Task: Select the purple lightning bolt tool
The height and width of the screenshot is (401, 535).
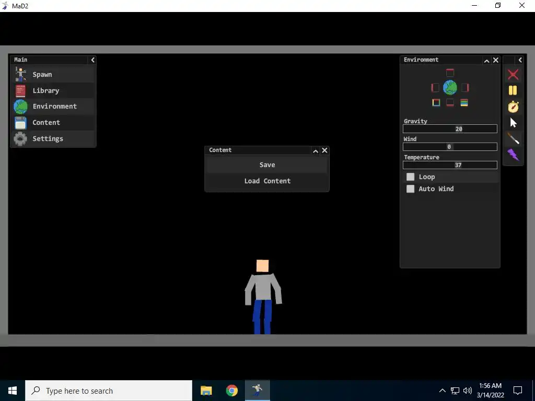Action: click(513, 155)
